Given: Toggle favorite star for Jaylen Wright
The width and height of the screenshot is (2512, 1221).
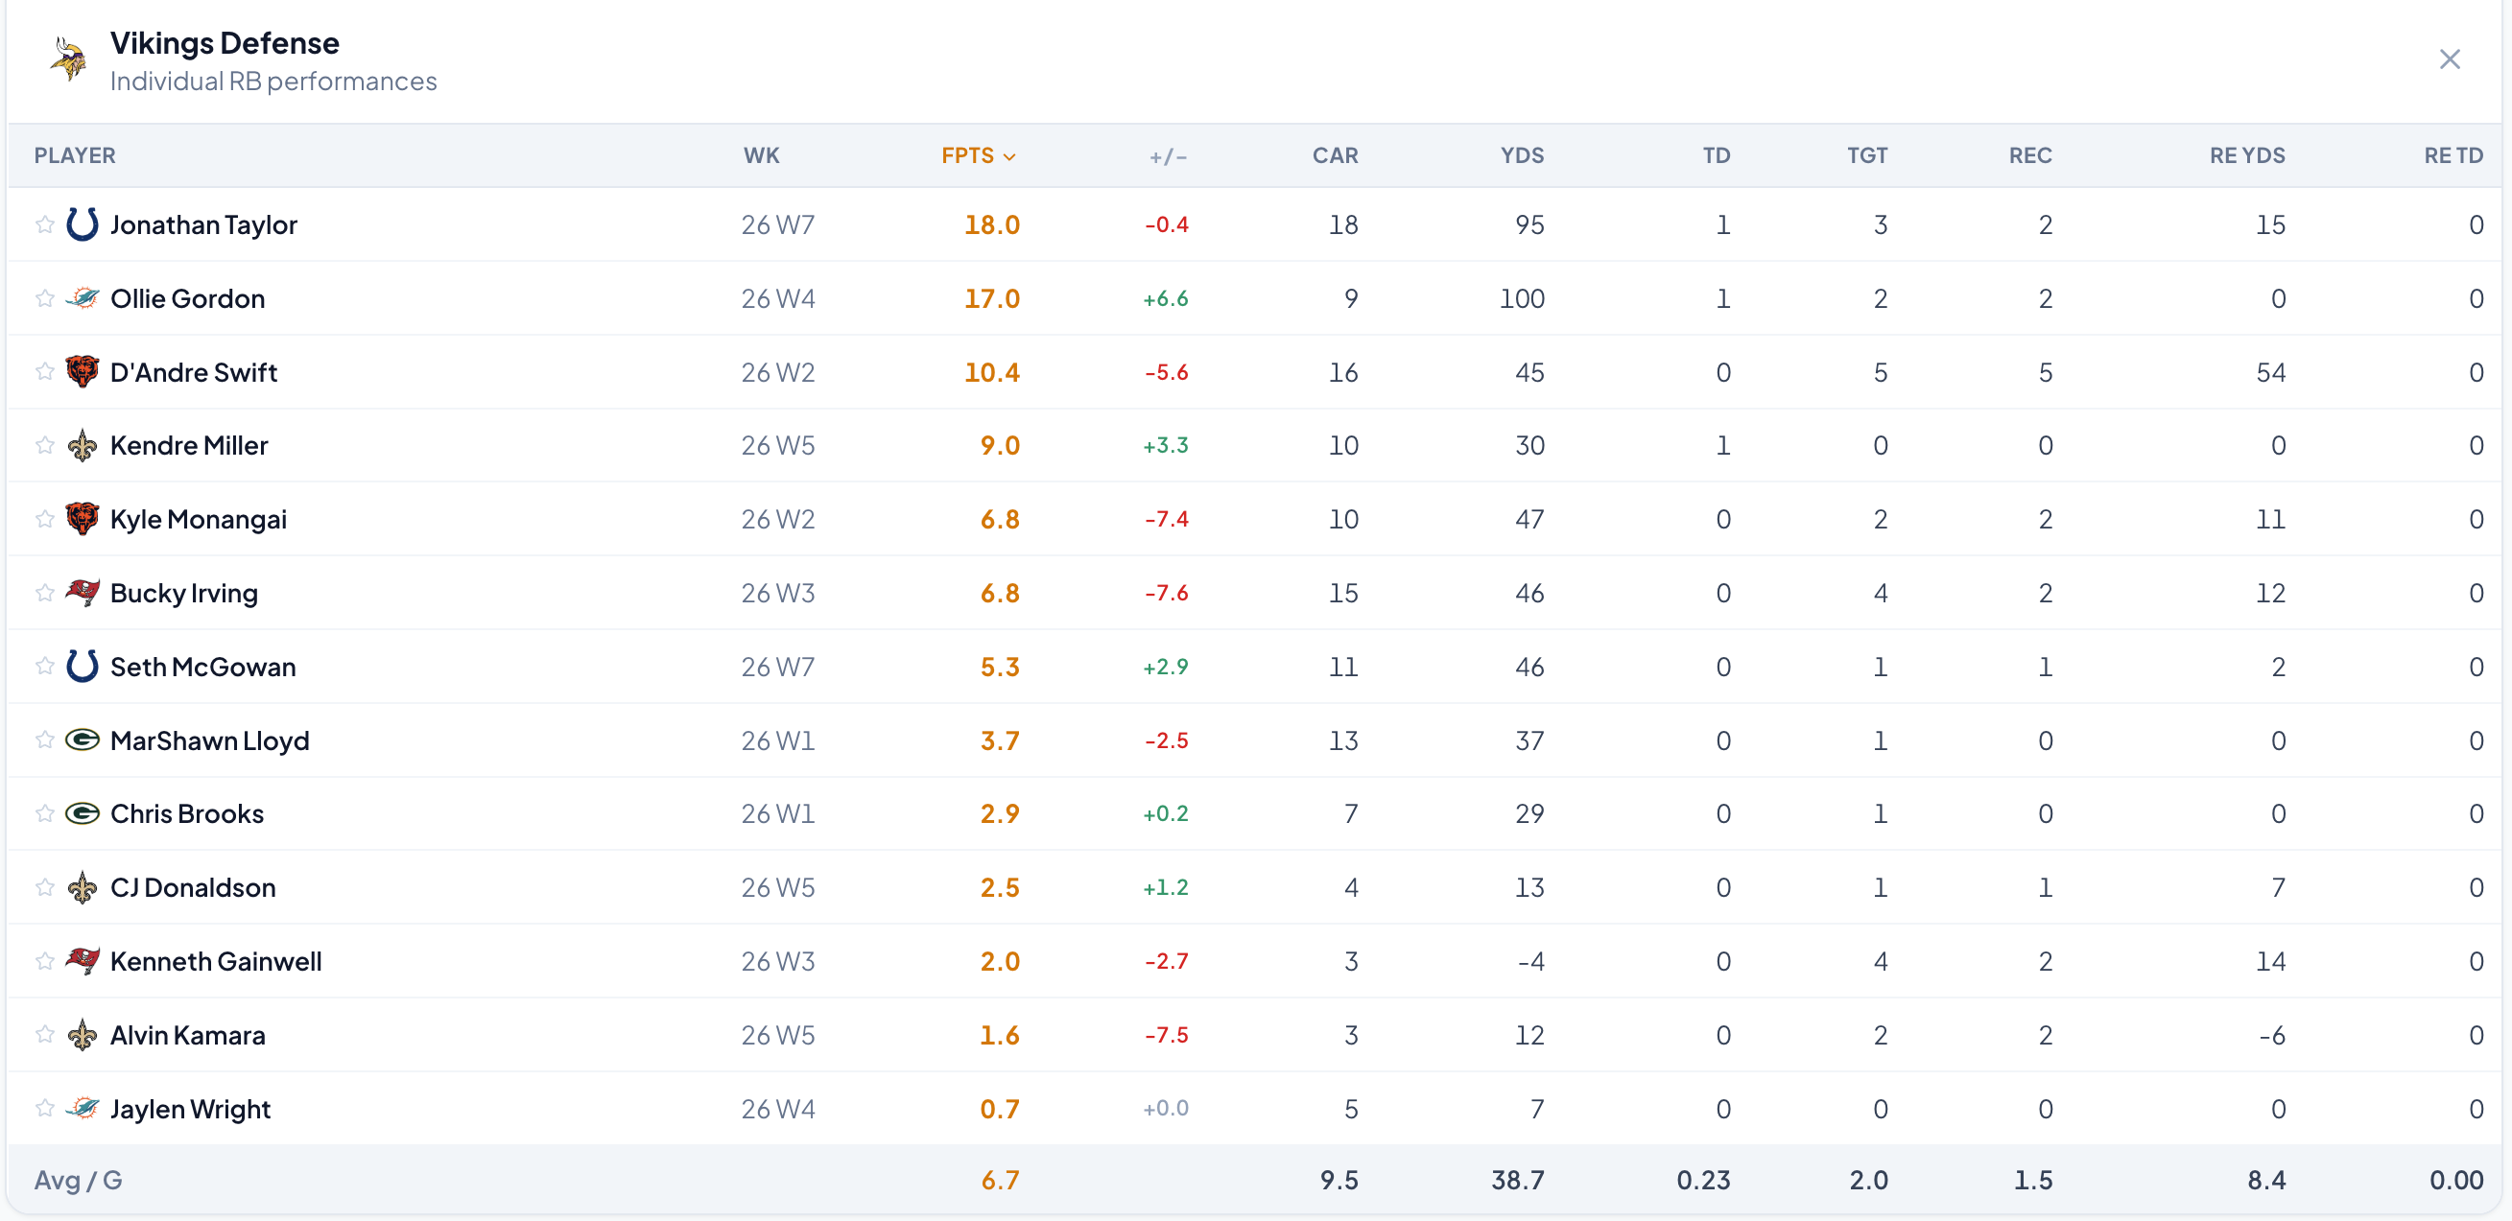Looking at the screenshot, I should point(44,1109).
